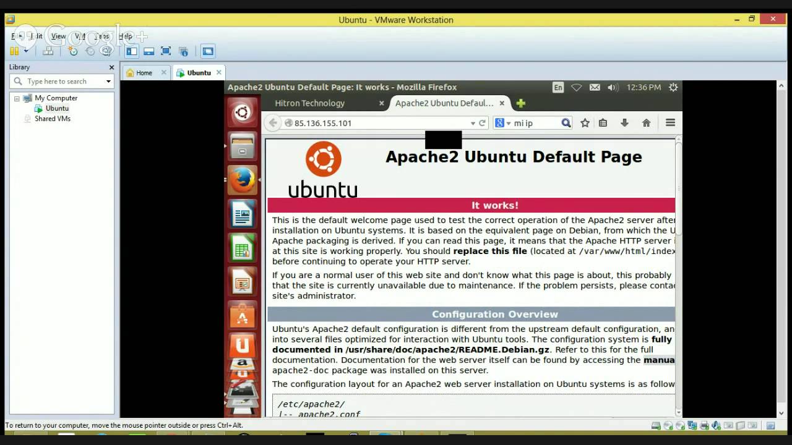The width and height of the screenshot is (792, 445).
Task: Toggle the console view button
Action: tap(208, 51)
